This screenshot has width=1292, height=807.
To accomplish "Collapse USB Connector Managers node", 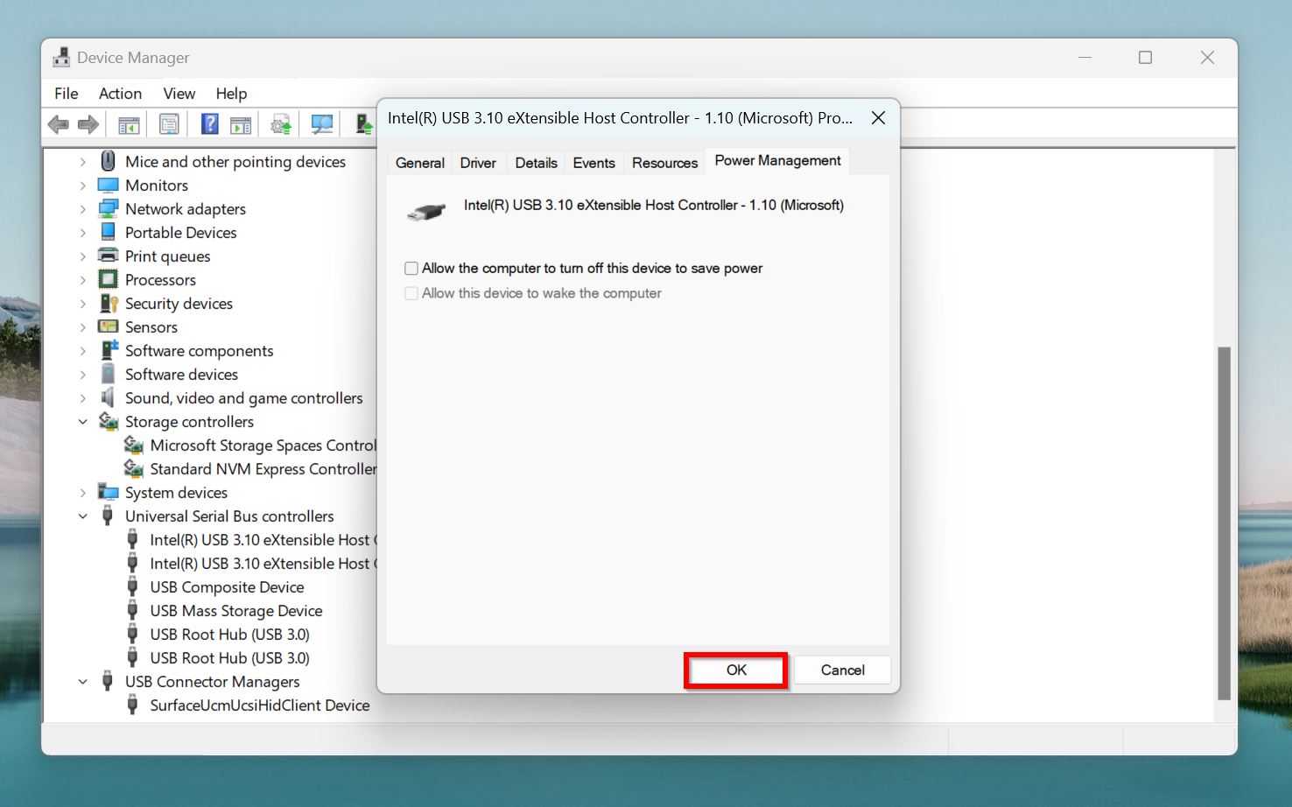I will click(83, 682).
